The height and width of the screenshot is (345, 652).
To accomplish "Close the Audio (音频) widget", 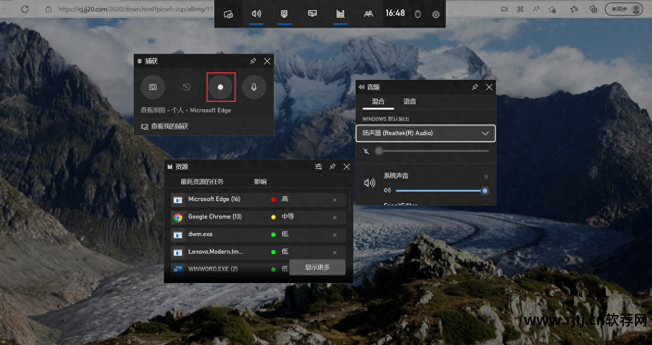I will tap(489, 87).
